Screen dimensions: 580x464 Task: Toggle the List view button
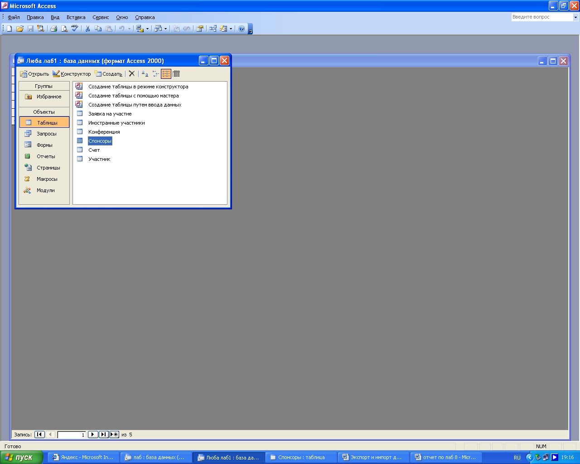point(166,73)
